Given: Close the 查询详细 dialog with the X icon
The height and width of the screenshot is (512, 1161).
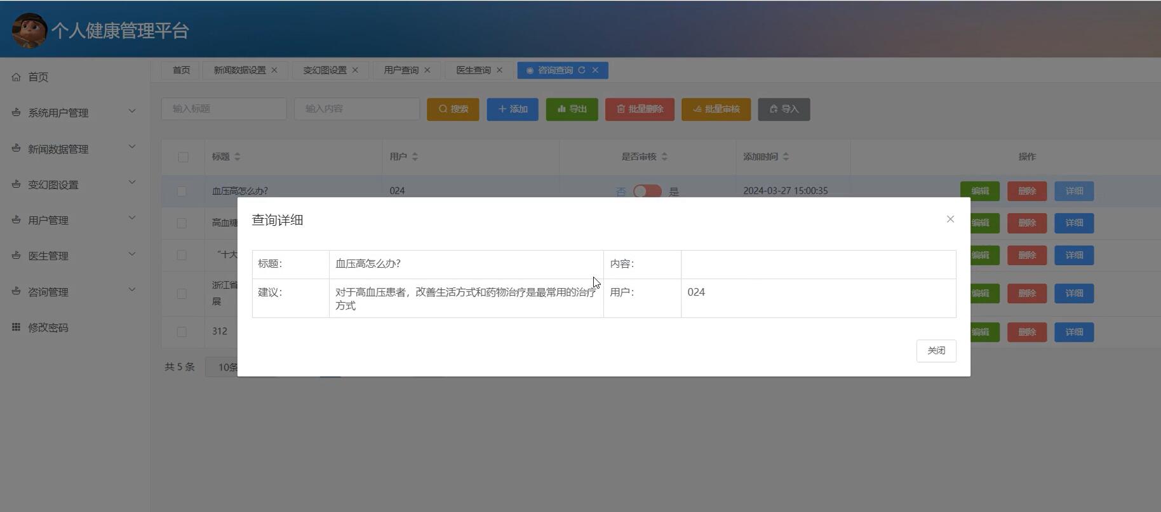Looking at the screenshot, I should pos(950,219).
